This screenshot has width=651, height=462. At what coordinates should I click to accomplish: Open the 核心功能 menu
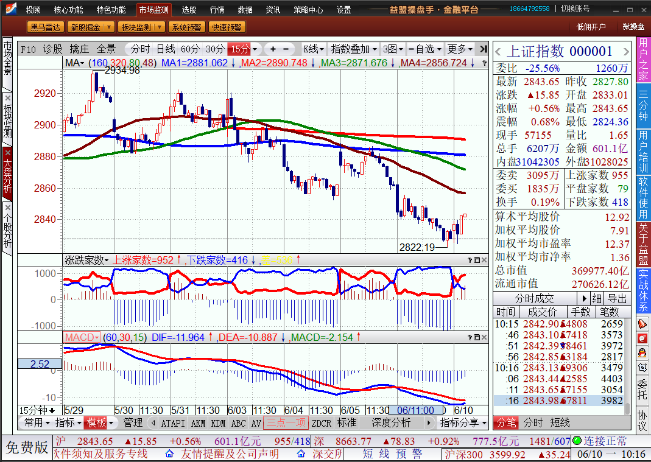(68, 10)
